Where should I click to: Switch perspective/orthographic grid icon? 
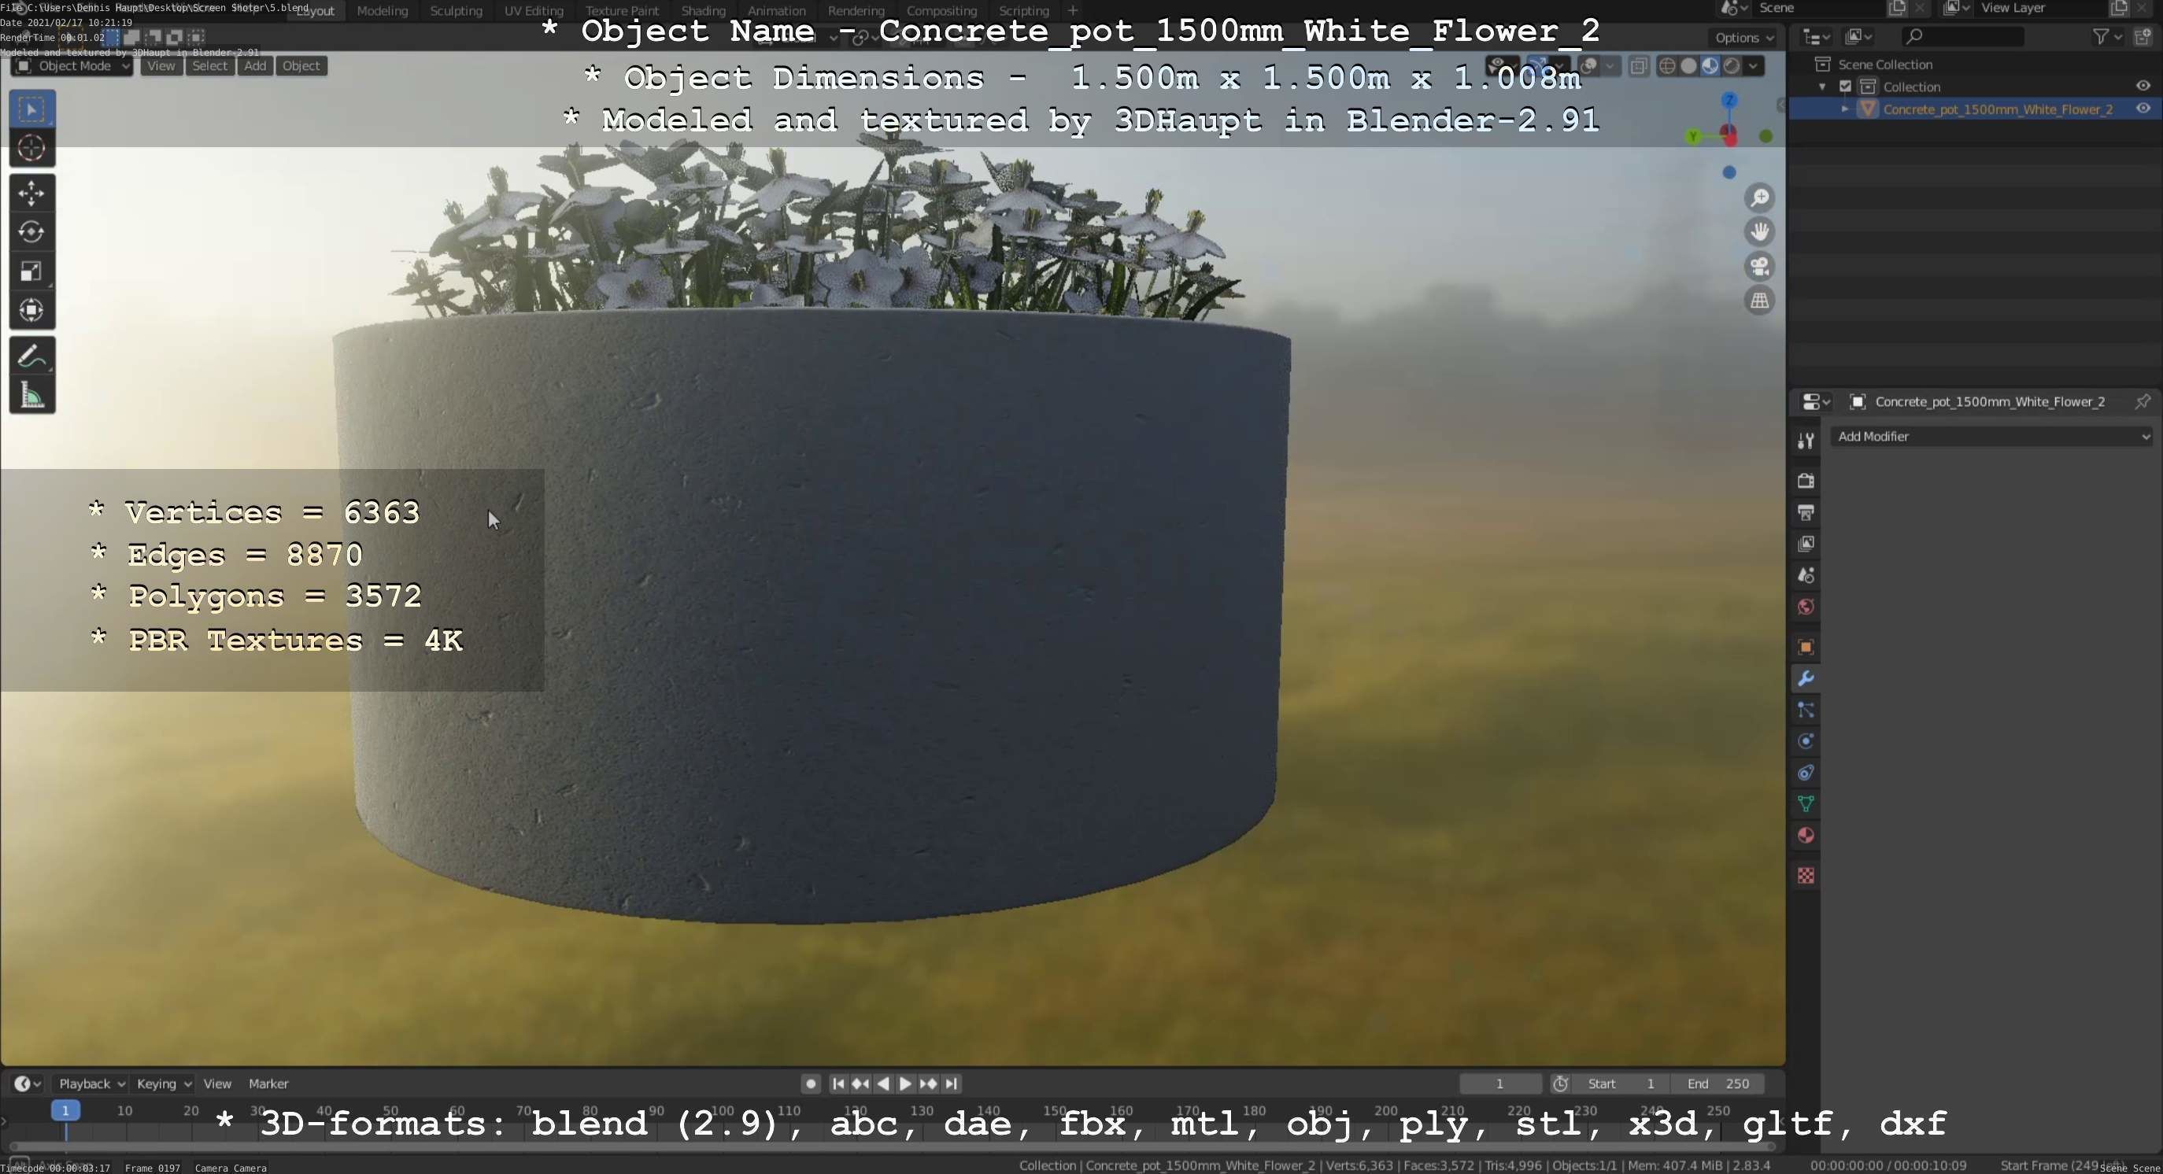[x=1760, y=301]
